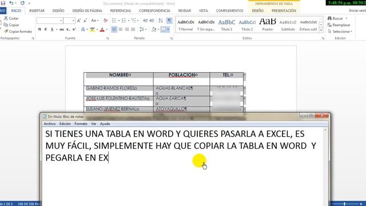The width and height of the screenshot is (366, 206).
Task: Apply strikethrough (abc) formatting
Action: (x=62, y=29)
